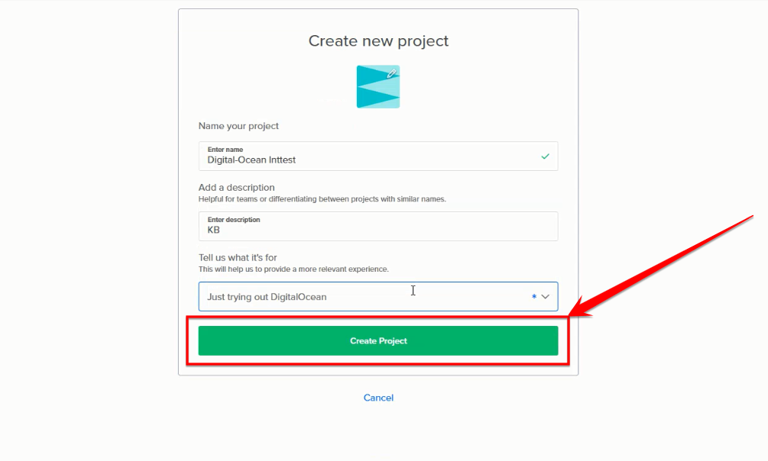Select the teal project icon thumbnail

click(378, 86)
